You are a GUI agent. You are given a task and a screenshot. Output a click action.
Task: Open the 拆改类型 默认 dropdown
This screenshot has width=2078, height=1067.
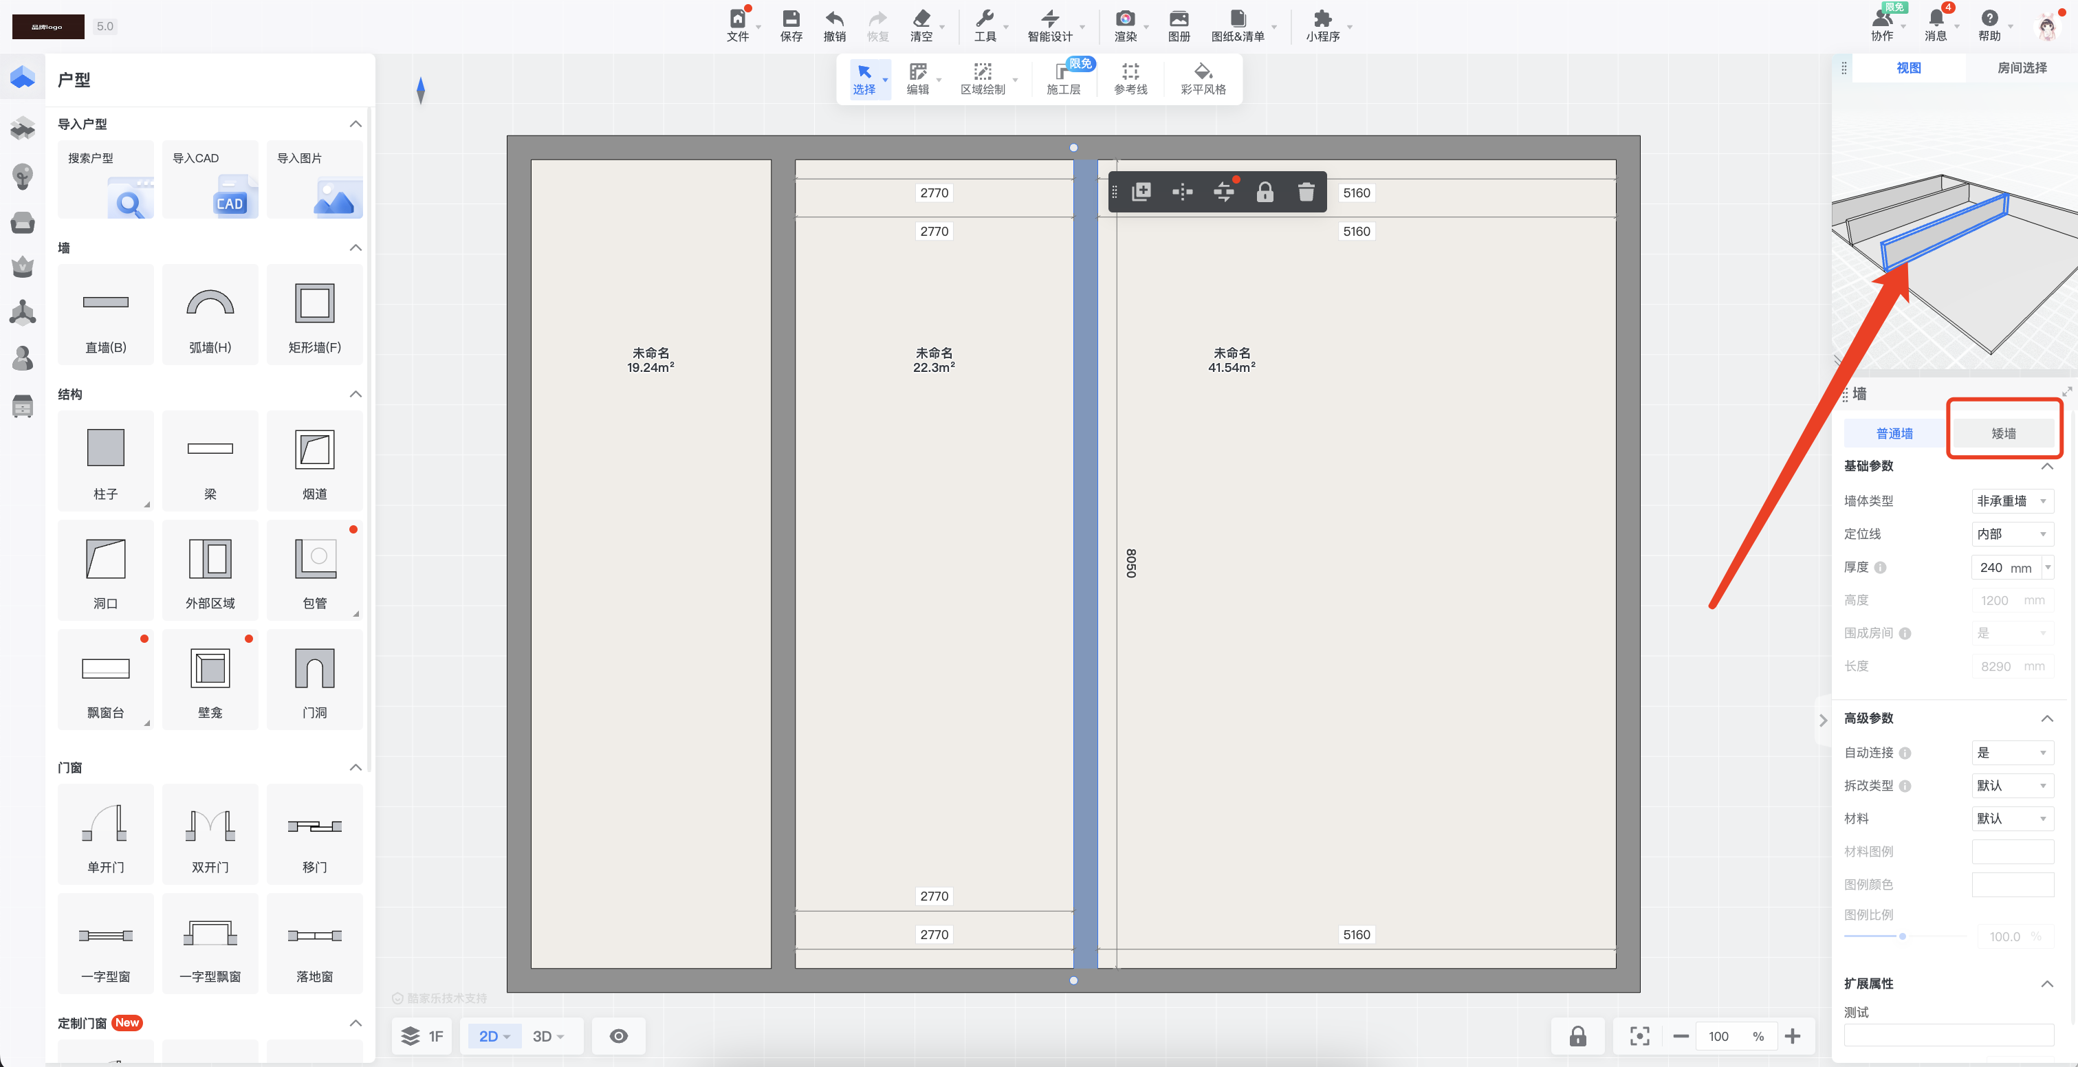pos(2012,786)
